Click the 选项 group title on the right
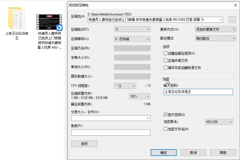Viewport: 240px width, 160px height. point(166,47)
